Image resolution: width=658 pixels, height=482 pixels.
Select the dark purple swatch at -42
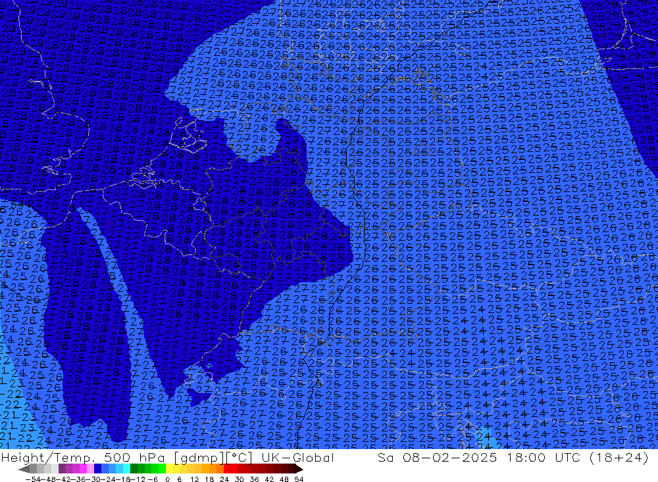(x=62, y=469)
